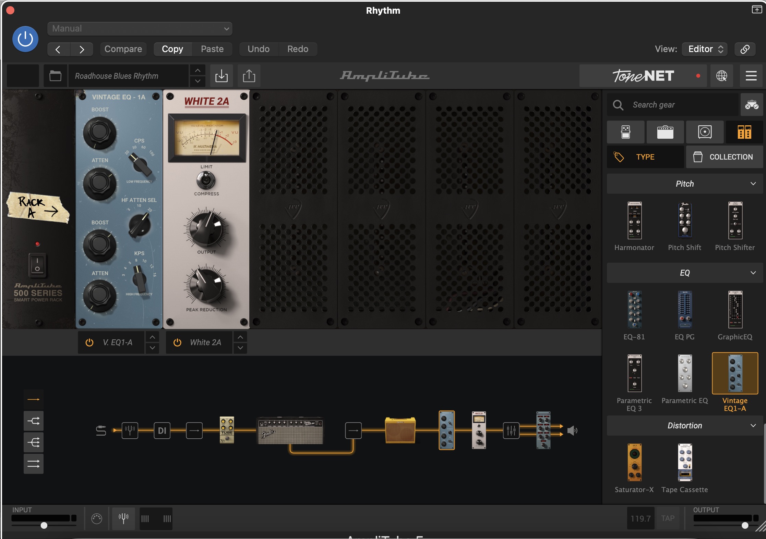Click the DI box in signal chain
The height and width of the screenshot is (539, 766).
pyautogui.click(x=162, y=430)
